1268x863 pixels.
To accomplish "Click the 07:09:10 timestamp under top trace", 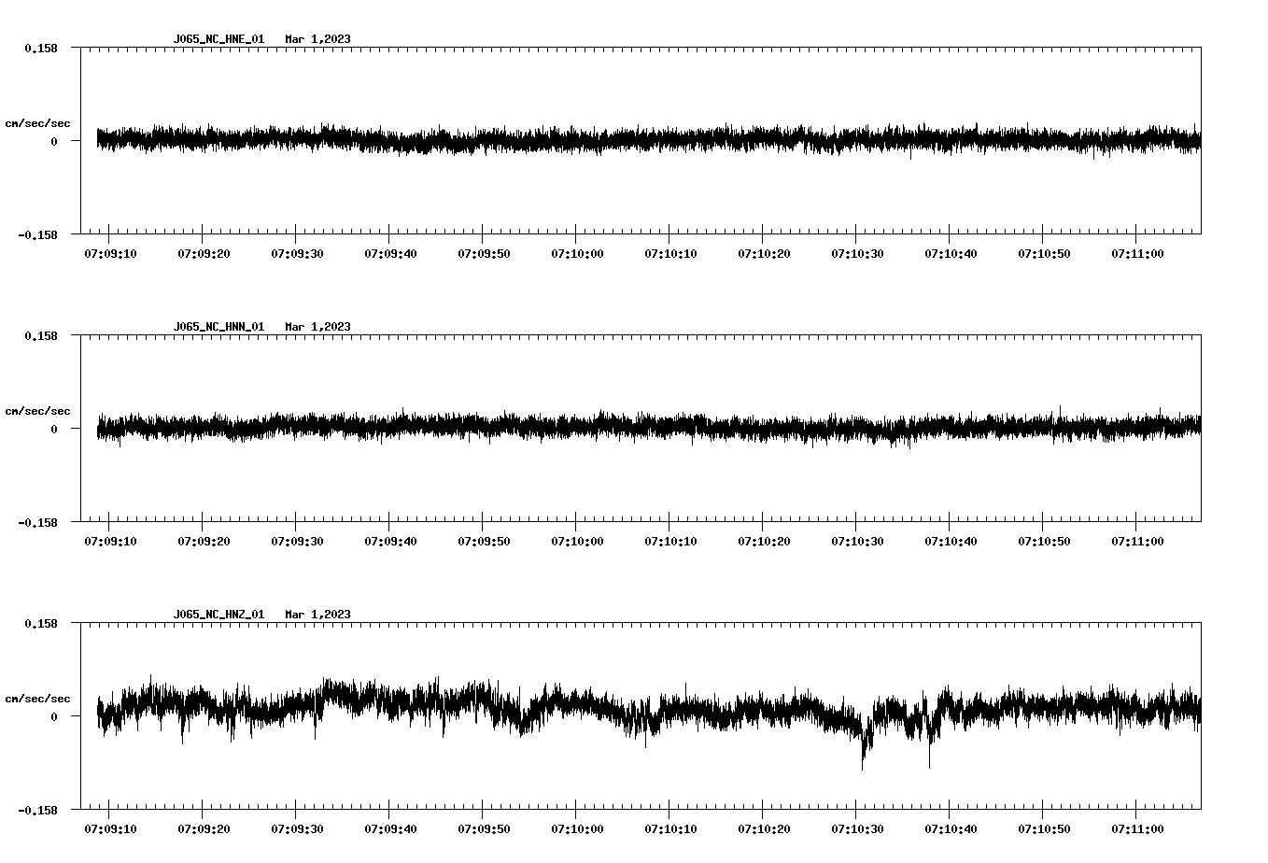I will (110, 251).
